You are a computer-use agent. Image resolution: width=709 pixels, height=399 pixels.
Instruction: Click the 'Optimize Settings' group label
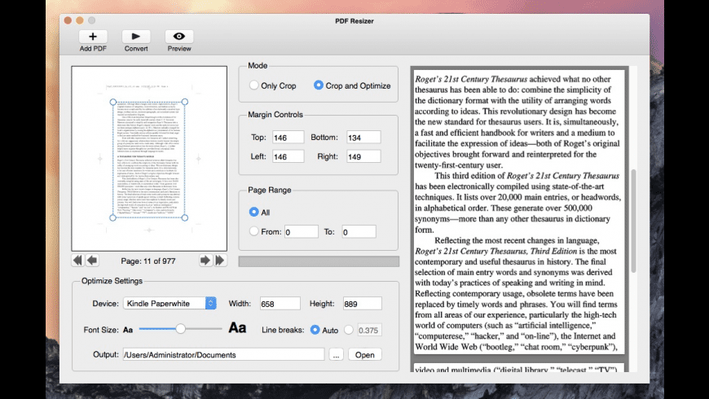[112, 281]
